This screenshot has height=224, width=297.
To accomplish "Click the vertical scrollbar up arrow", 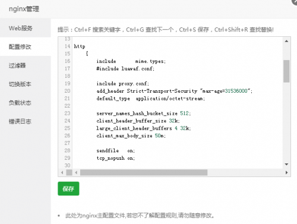I will pos(286,41).
